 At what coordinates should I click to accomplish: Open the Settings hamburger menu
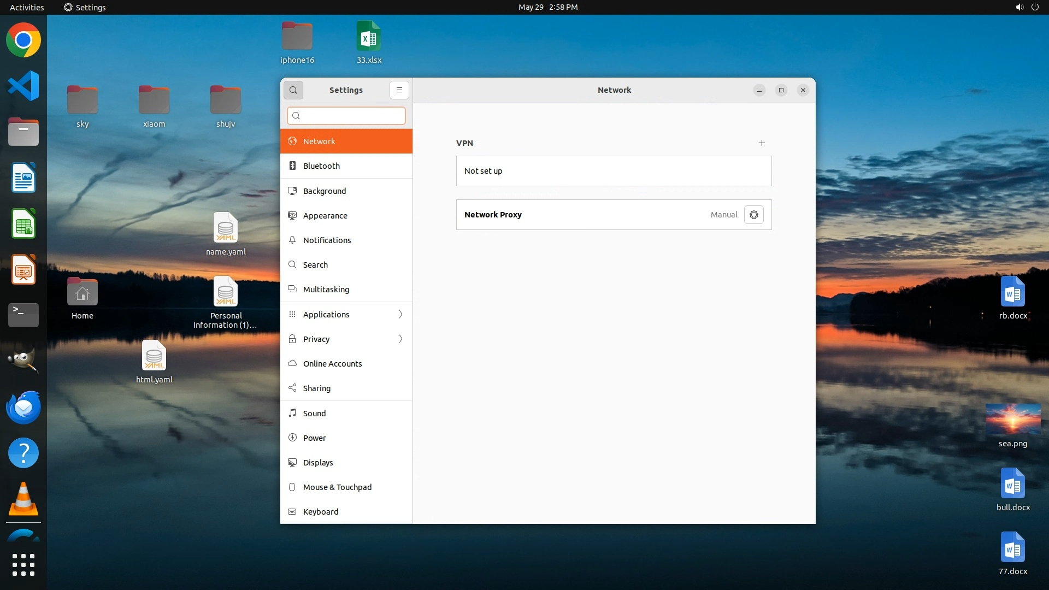click(399, 90)
